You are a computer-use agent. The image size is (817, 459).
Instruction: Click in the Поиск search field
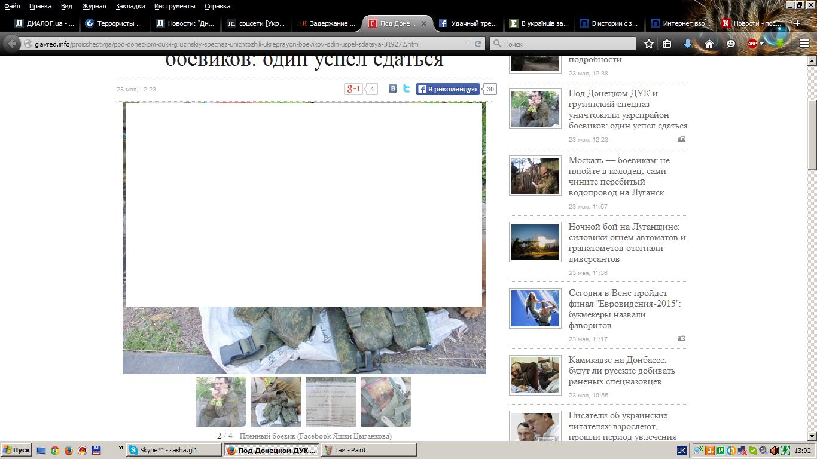click(x=562, y=44)
